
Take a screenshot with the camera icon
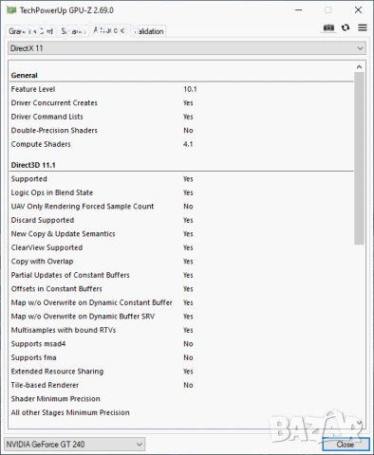328,27
